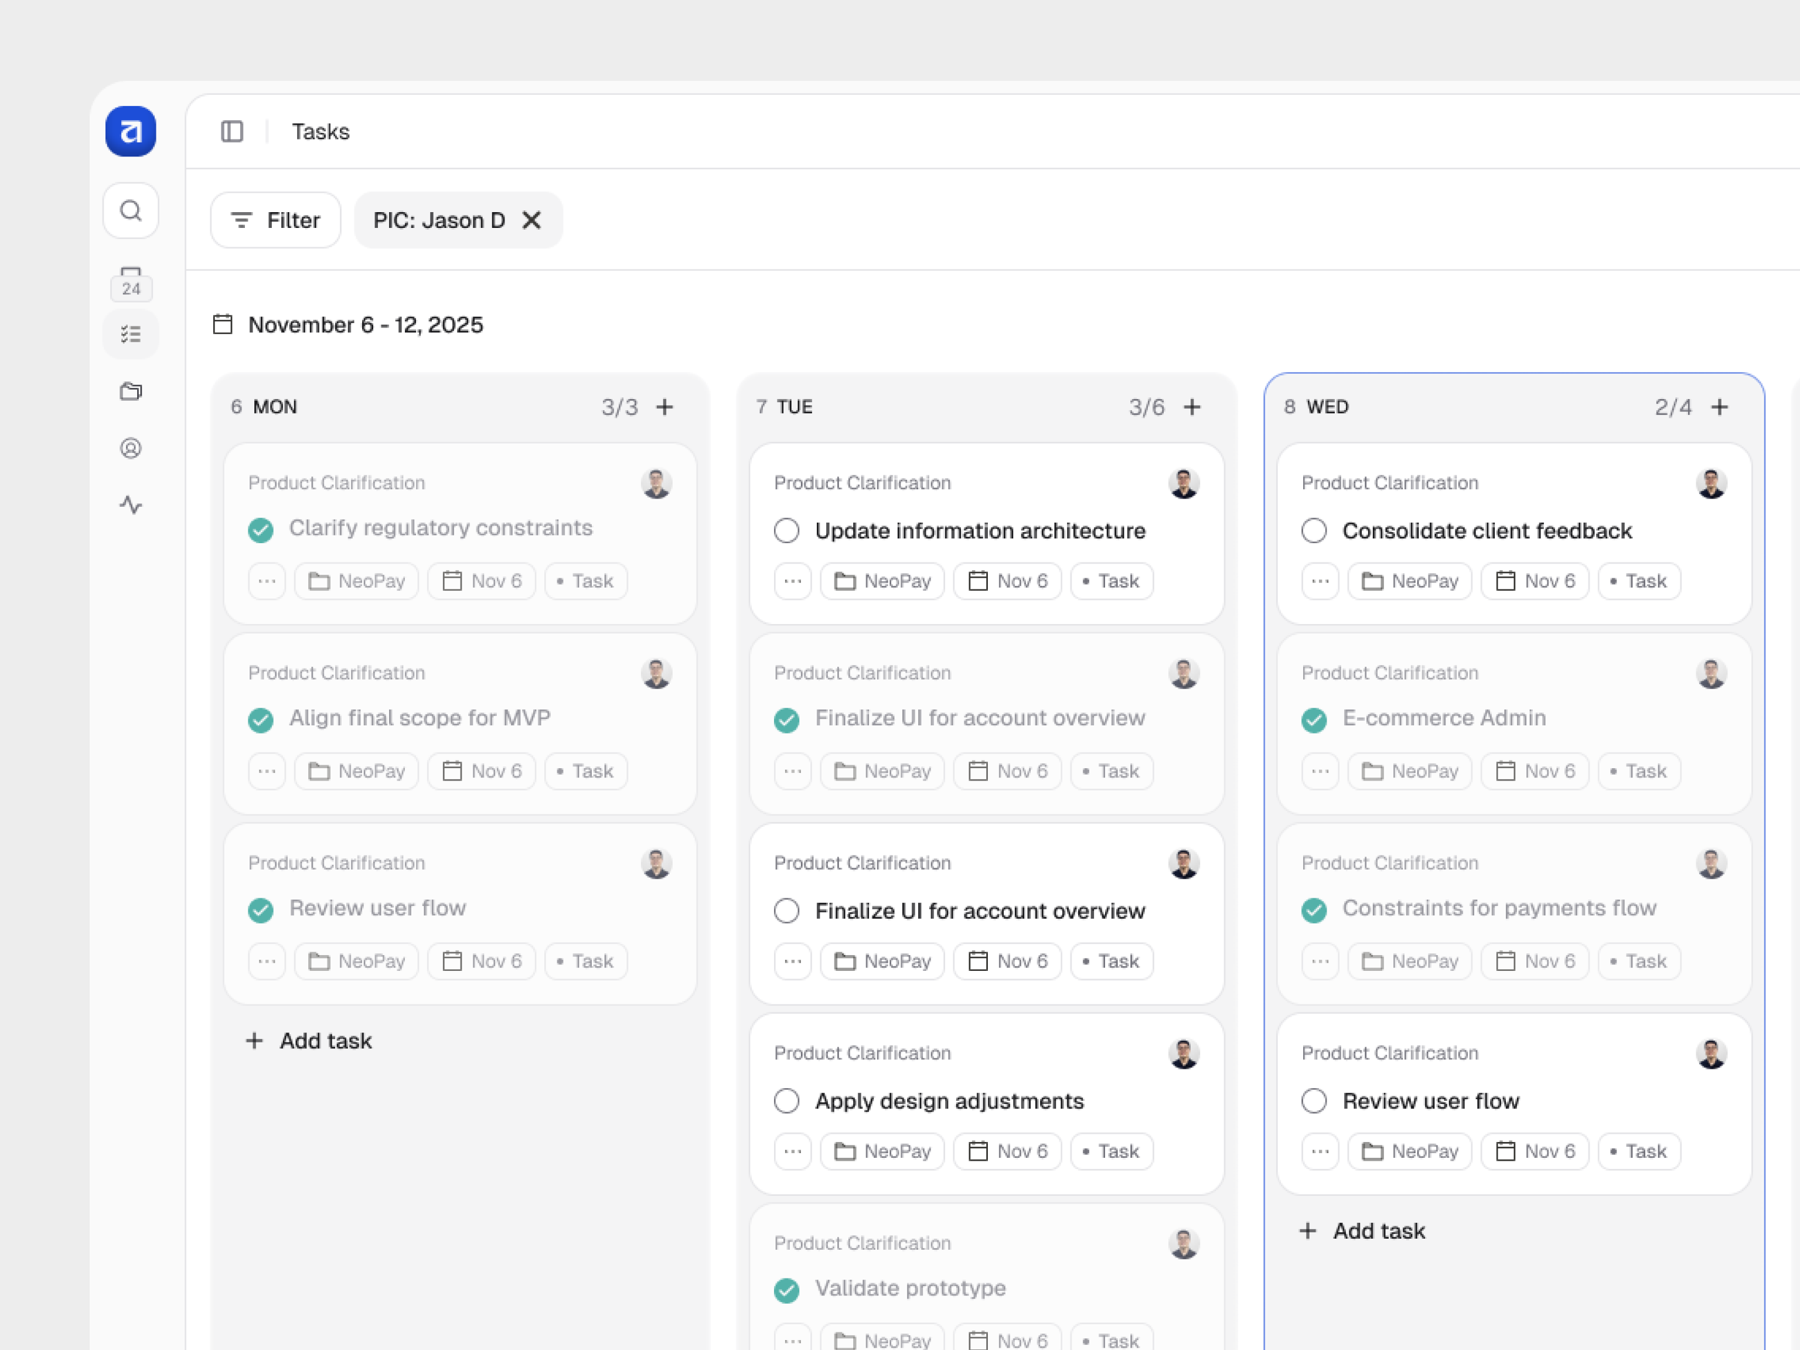
Task: Open more options on Clarify regulatory constraints card
Action: (267, 581)
